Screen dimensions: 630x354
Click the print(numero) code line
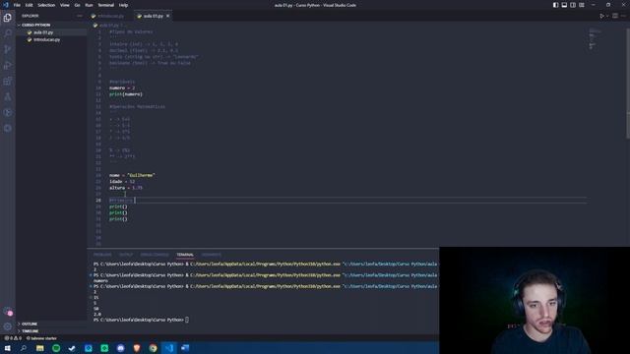pos(126,94)
